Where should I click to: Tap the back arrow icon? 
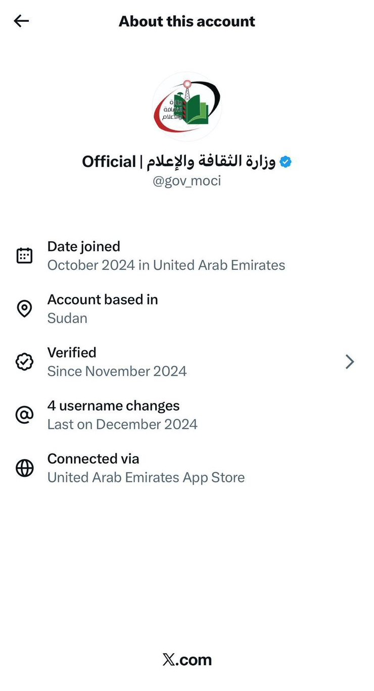click(x=21, y=21)
